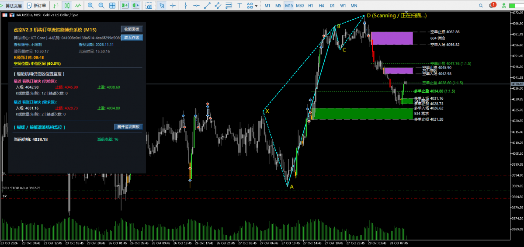Click the 多单止损 4021.28 label
524x247 pixels.
pyautogui.click(x=429, y=119)
